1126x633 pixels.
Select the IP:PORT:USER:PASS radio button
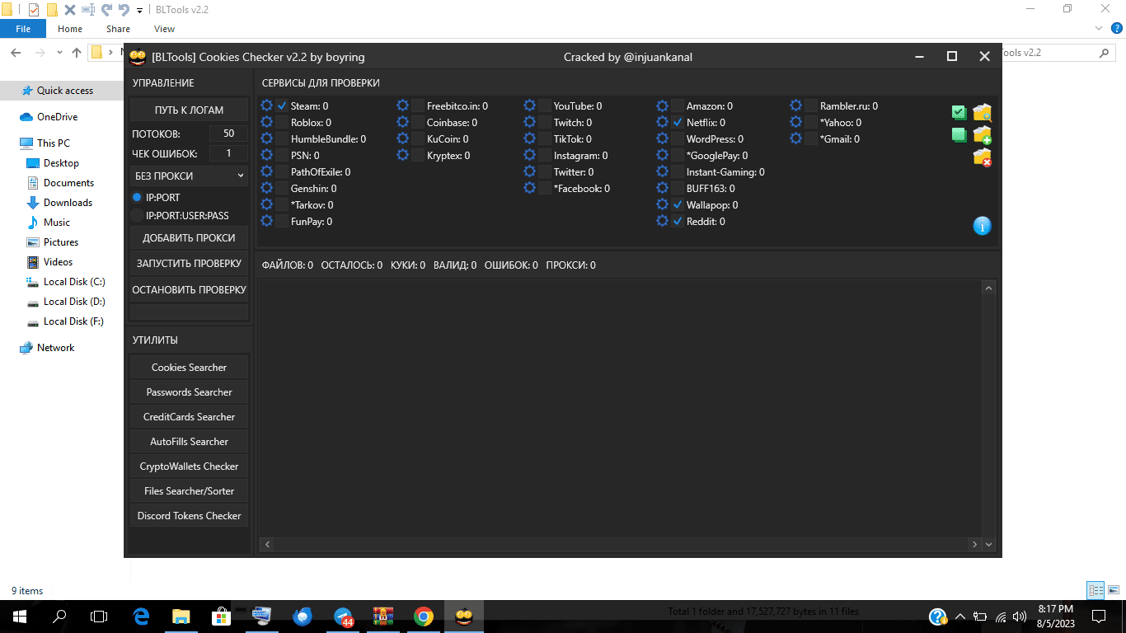(138, 216)
